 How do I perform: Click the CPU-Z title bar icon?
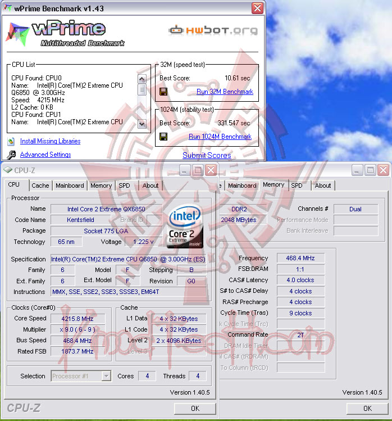pos(8,170)
